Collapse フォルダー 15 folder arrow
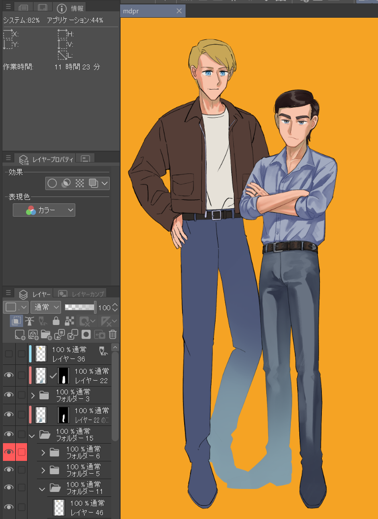This screenshot has height=519, width=378. 32,436
